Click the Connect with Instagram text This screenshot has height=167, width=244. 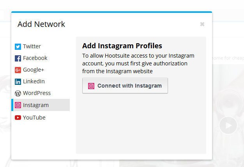coord(130,86)
